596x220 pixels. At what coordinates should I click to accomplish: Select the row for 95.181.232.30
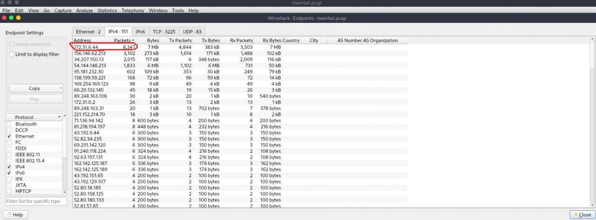coord(240,72)
